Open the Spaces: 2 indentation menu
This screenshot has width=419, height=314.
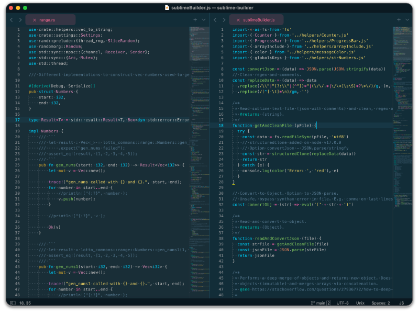[x=381, y=303]
